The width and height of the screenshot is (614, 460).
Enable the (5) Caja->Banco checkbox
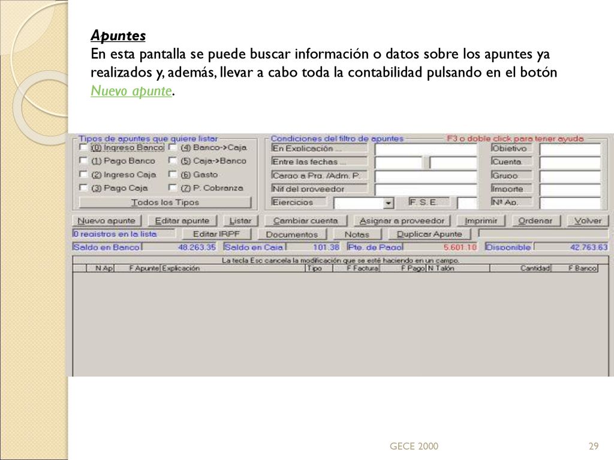click(172, 161)
